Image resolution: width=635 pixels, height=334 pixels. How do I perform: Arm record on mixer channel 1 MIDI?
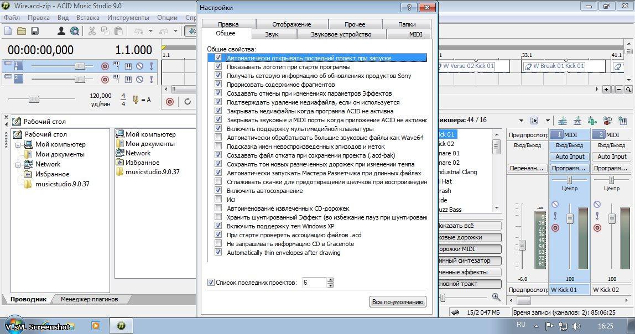tap(555, 227)
